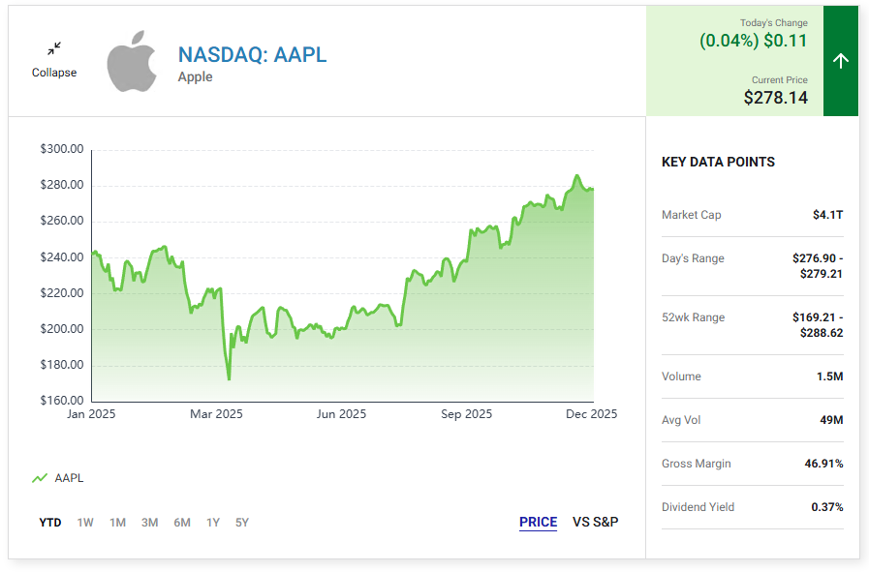Click the current price $278.14
Viewport: 869px width, 572px height.
775,98
